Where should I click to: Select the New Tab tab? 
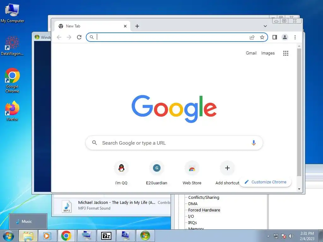[x=92, y=26]
